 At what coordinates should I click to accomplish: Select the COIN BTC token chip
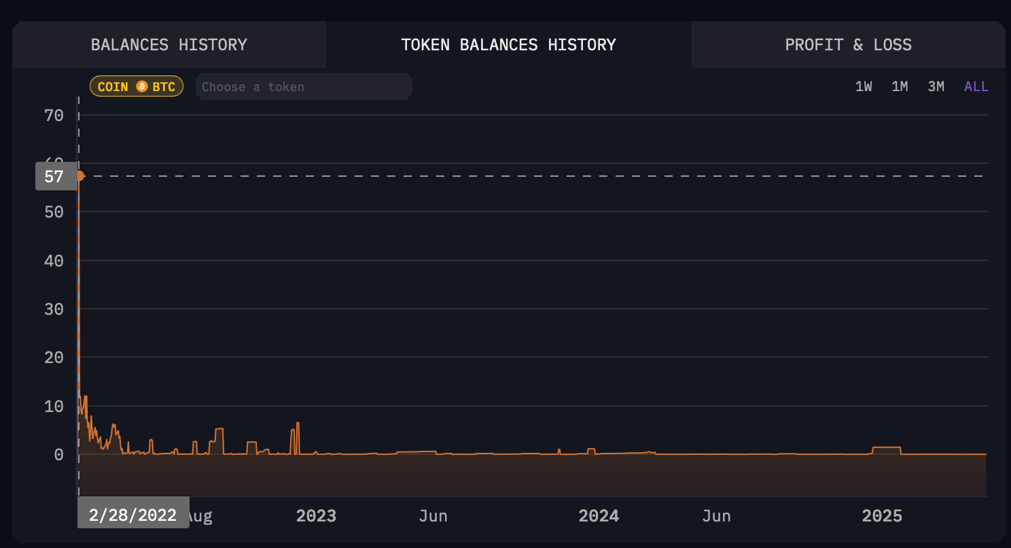point(137,87)
